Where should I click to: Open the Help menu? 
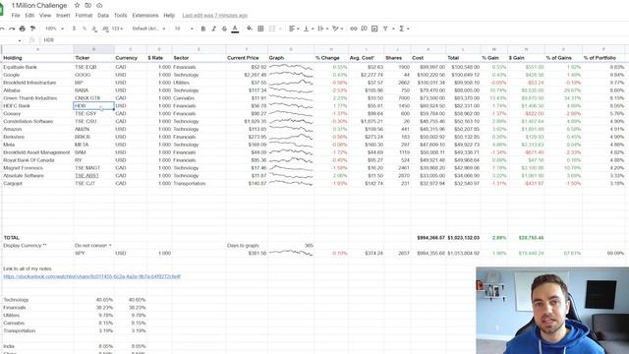coord(169,16)
